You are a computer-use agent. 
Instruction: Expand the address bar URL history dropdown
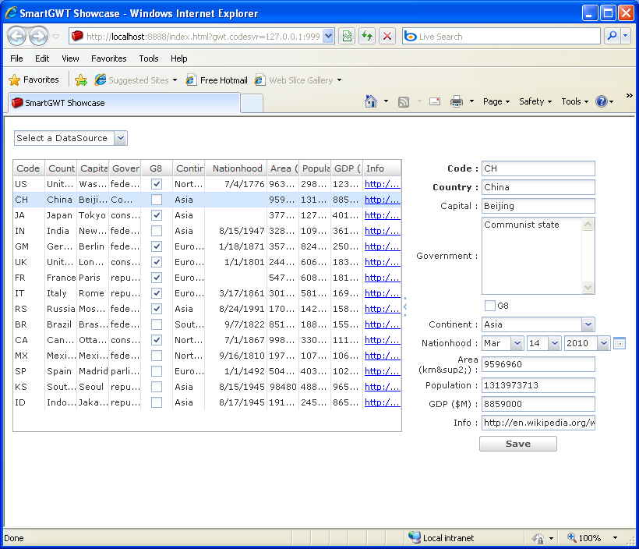329,37
